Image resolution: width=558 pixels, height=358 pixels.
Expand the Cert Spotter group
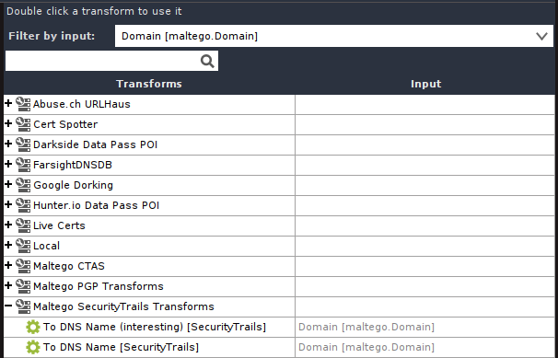point(8,123)
